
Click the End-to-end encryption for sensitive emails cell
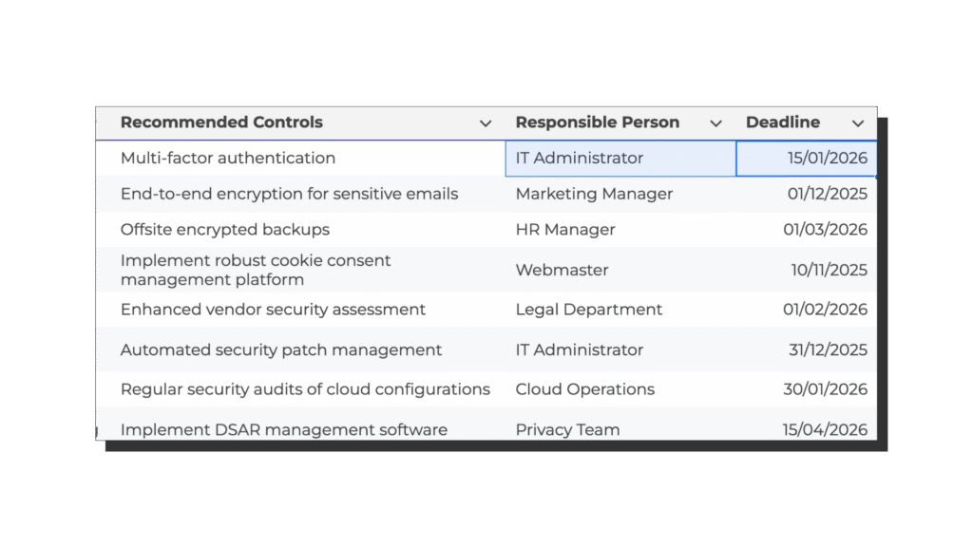tap(289, 194)
